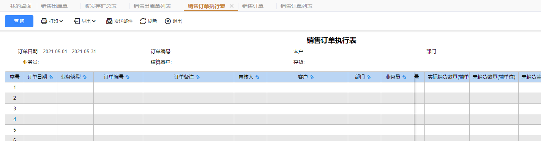Screen dimensions: 541x141
Task: Click the 序号 column header
Action: coord(14,77)
